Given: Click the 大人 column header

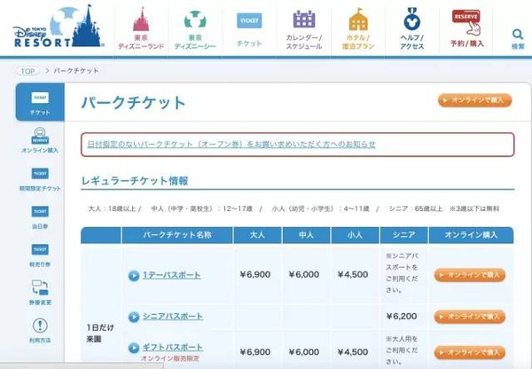Looking at the screenshot, I should 257,235.
